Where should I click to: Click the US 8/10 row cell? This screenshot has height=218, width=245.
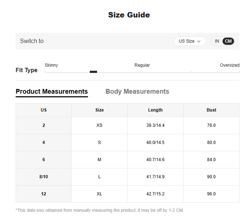click(44, 177)
